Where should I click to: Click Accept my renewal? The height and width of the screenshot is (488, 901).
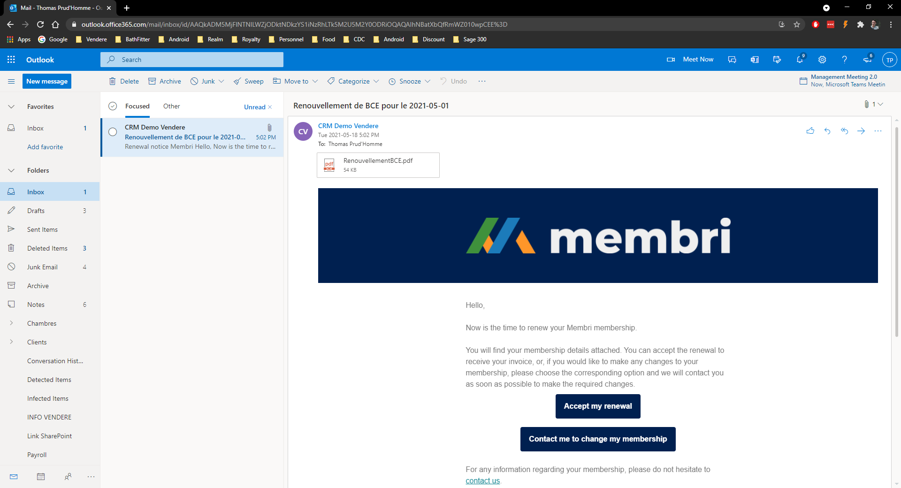(597, 406)
